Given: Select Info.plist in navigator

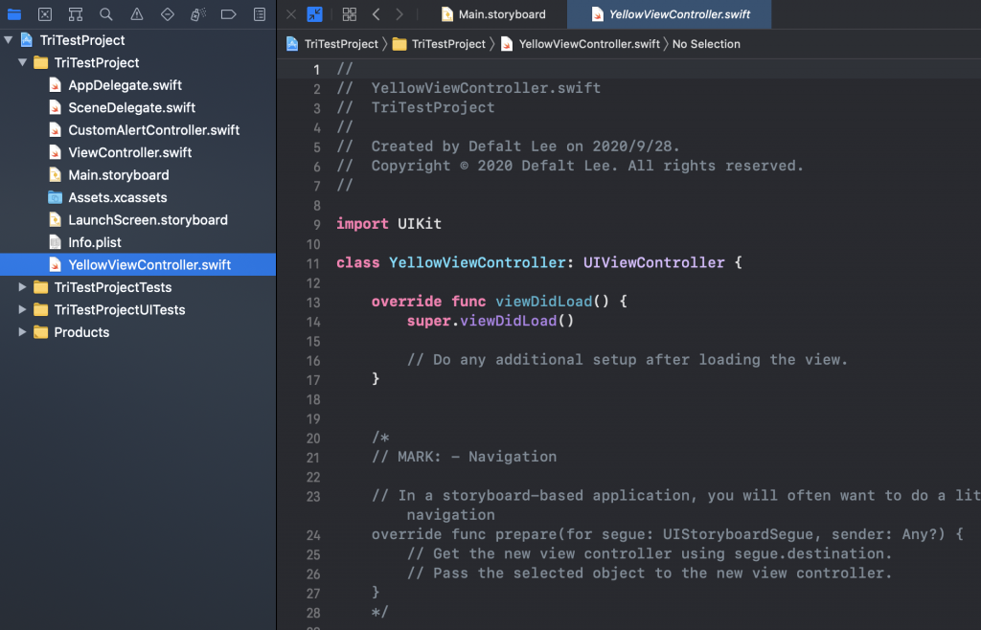Looking at the screenshot, I should pos(95,242).
